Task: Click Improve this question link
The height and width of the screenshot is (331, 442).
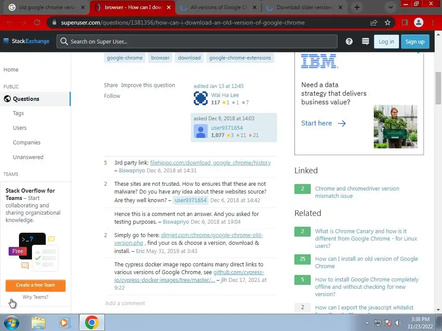Action: coord(148,85)
